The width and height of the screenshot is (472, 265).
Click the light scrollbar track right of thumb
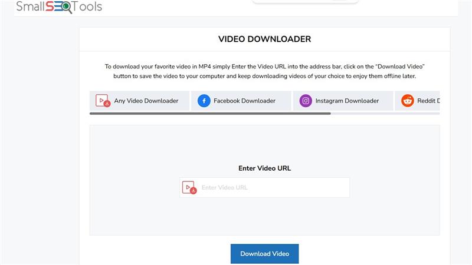(385, 113)
